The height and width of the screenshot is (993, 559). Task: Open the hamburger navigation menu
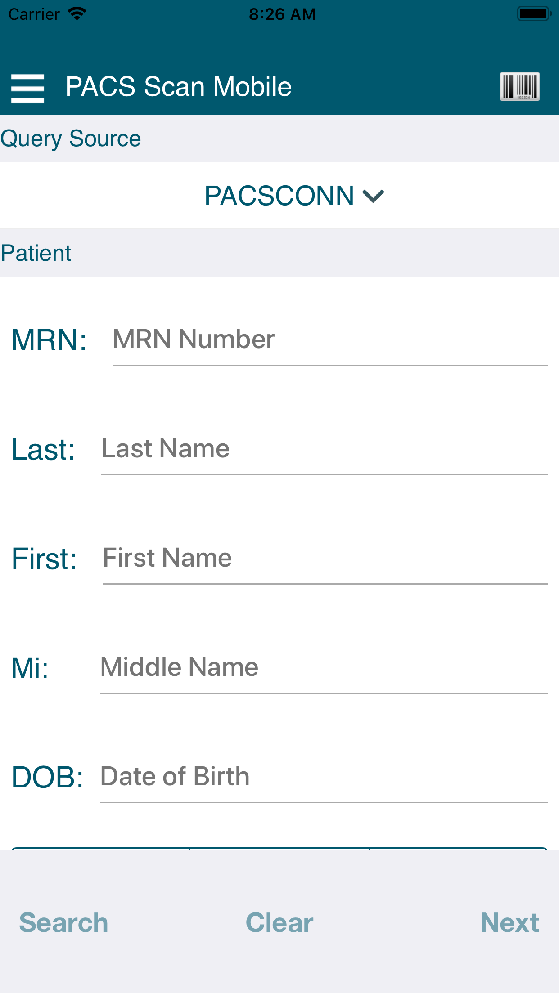point(28,88)
